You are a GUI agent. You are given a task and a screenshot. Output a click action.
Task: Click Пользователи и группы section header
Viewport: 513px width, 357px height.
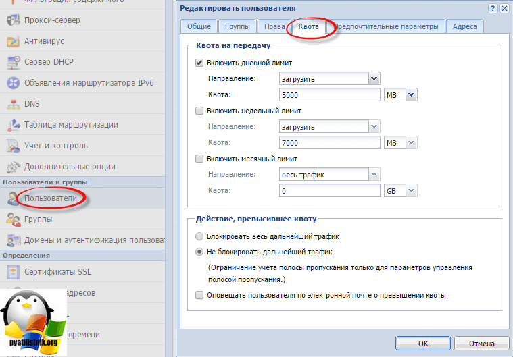point(82,182)
